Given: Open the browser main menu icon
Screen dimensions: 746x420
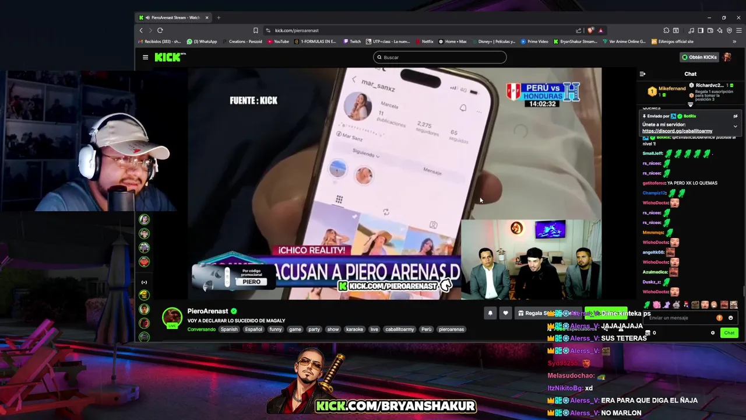Looking at the screenshot, I should pyautogui.click(x=738, y=30).
